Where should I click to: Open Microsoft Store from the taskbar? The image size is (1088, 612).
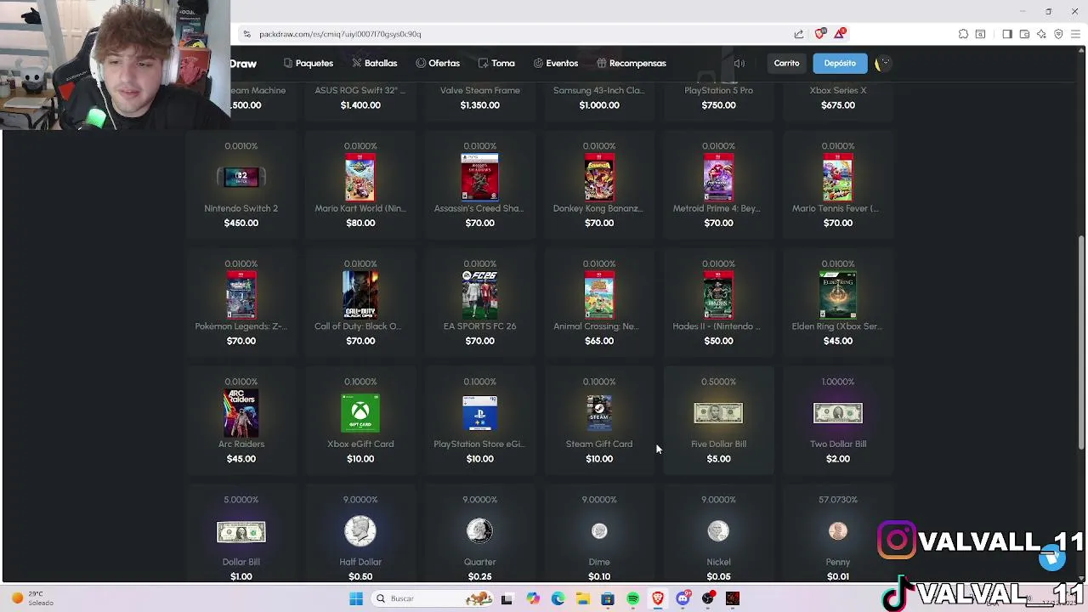point(607,598)
